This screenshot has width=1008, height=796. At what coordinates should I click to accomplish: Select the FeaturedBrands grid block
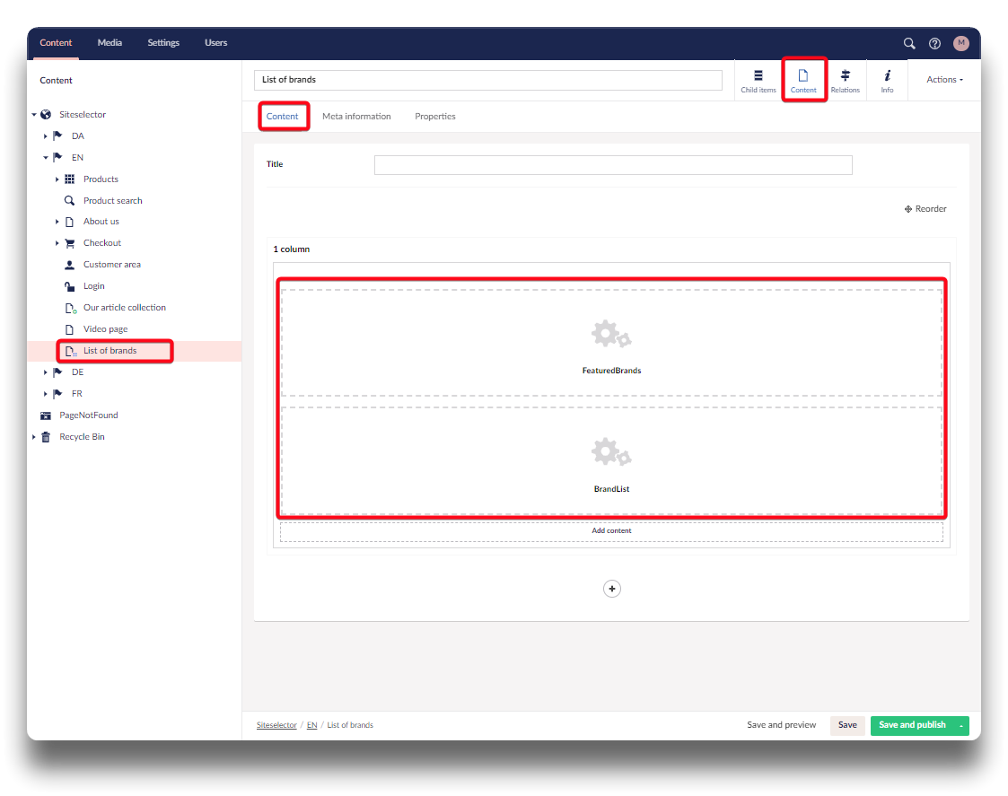[611, 343]
